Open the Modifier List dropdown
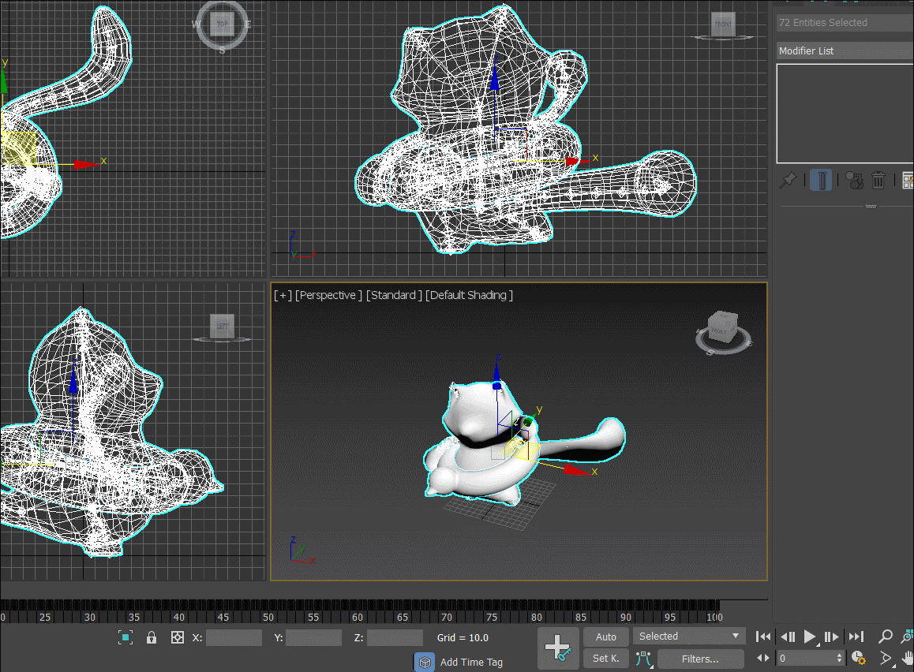Screen dimensions: 914x672 (845, 50)
